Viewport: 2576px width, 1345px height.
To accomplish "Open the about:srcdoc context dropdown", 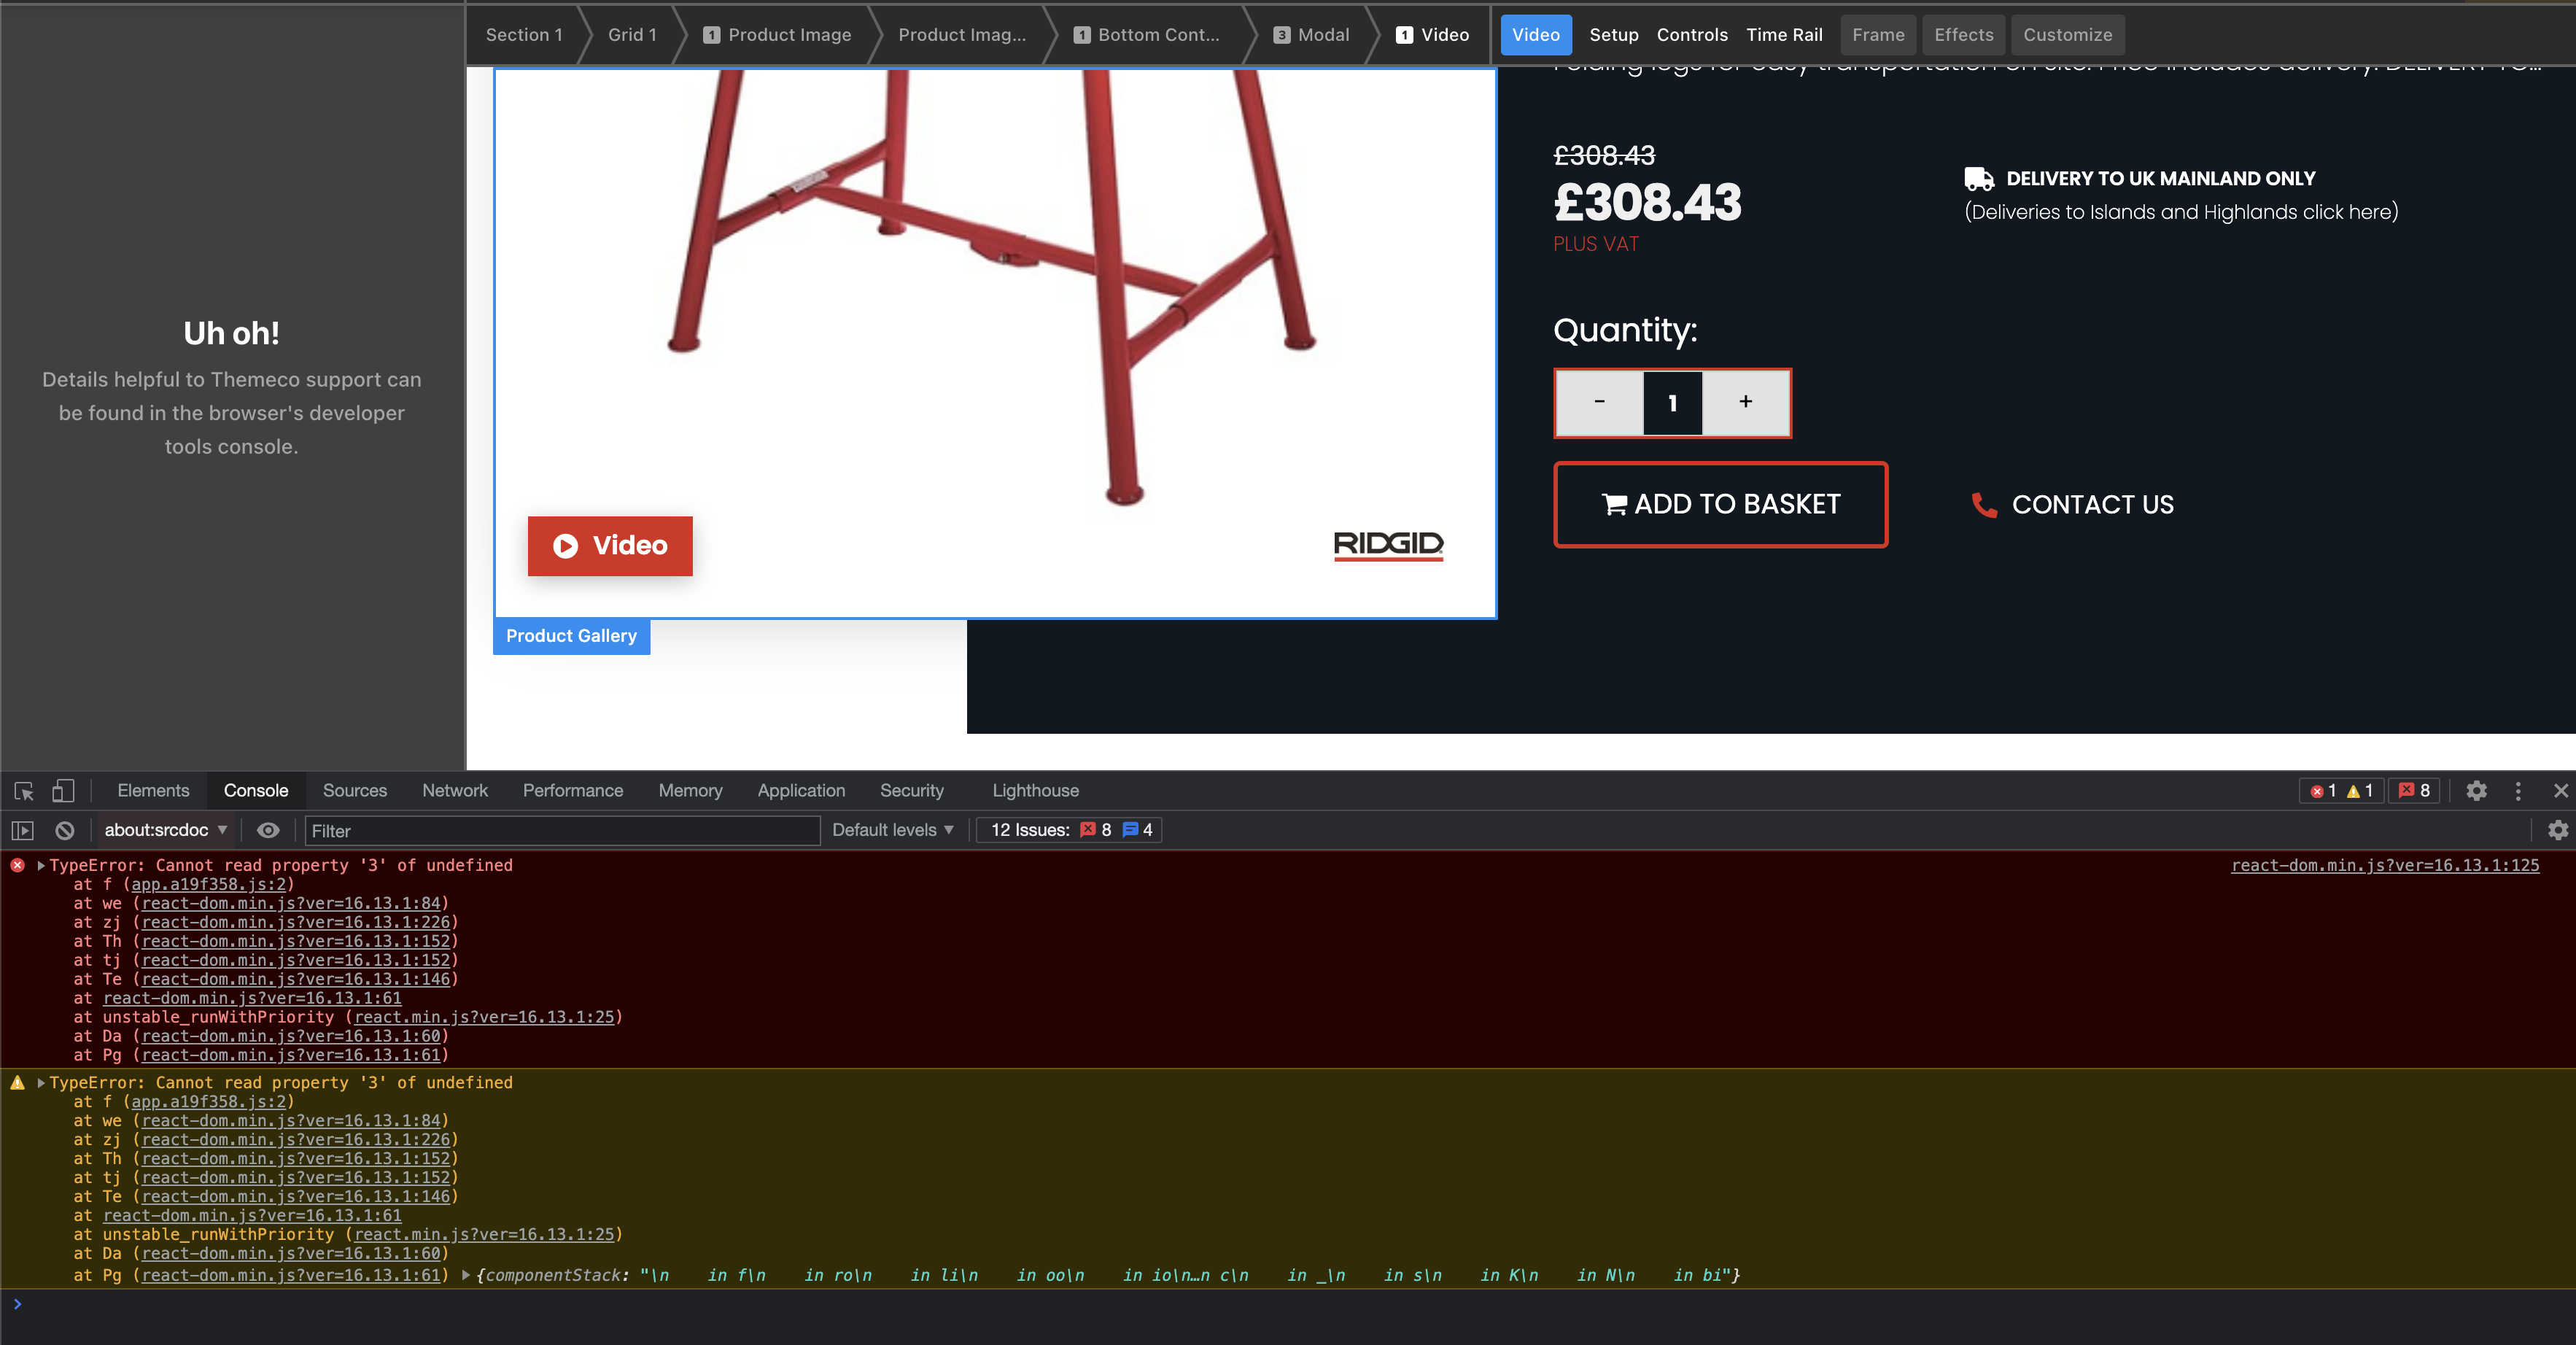I will coord(166,830).
